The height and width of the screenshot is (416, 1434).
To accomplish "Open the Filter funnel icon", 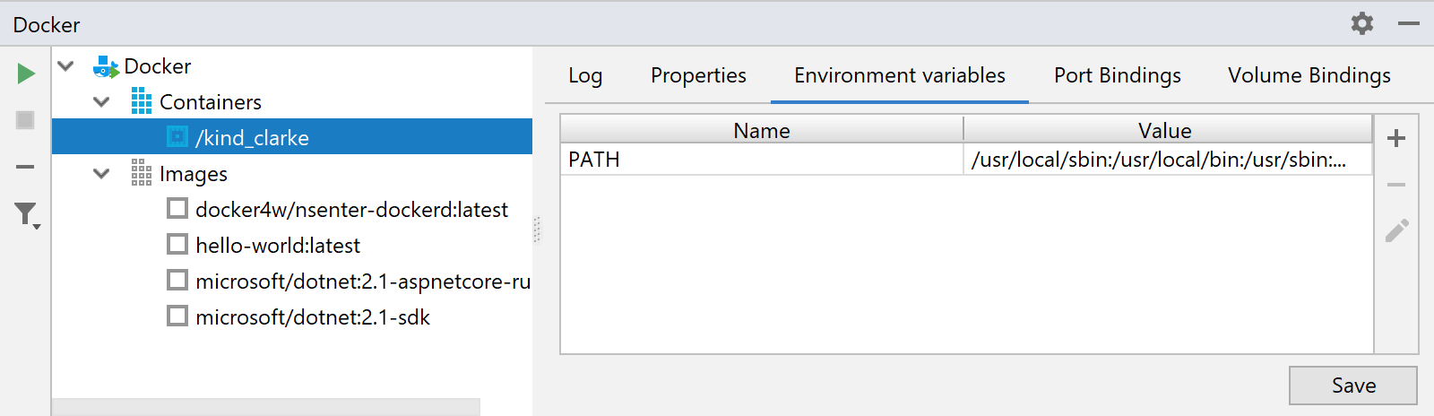I will pos(27,215).
